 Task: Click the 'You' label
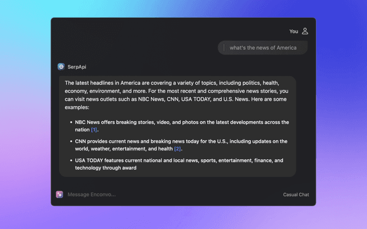(x=294, y=31)
